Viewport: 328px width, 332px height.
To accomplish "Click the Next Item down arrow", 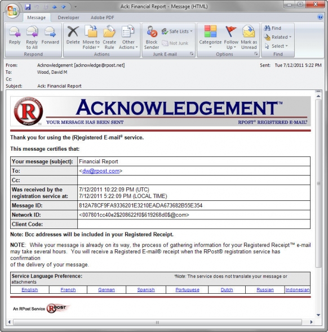I will 64,7.
